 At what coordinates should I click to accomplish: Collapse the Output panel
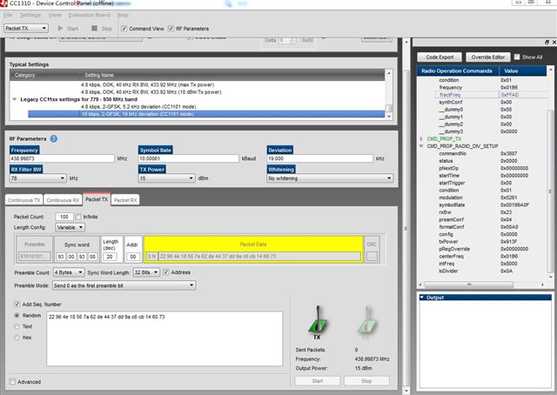pos(422,298)
